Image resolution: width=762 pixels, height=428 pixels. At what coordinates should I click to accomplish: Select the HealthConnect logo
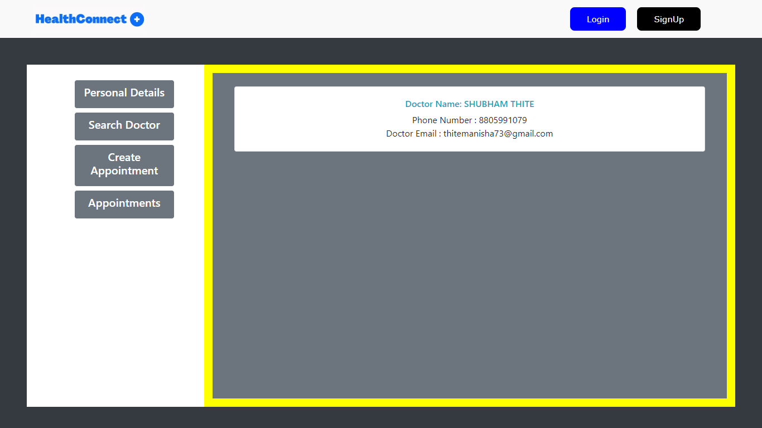point(81,18)
